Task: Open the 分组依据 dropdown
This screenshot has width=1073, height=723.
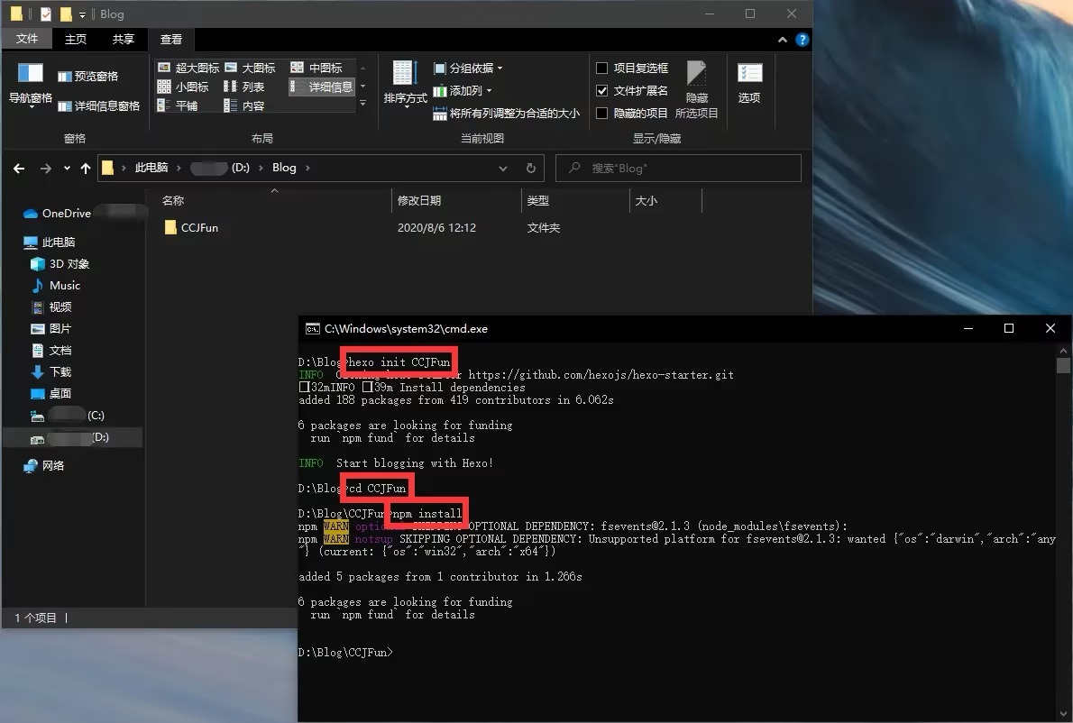Action: (468, 69)
